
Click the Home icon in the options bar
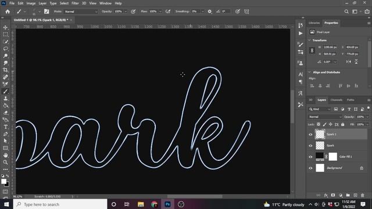coord(8,12)
